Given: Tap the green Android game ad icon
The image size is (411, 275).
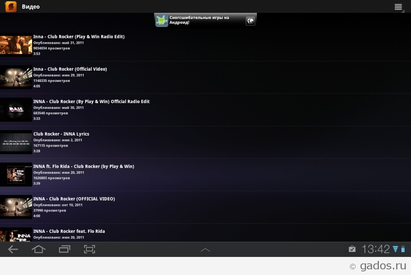Looking at the screenshot, I should click(162, 21).
